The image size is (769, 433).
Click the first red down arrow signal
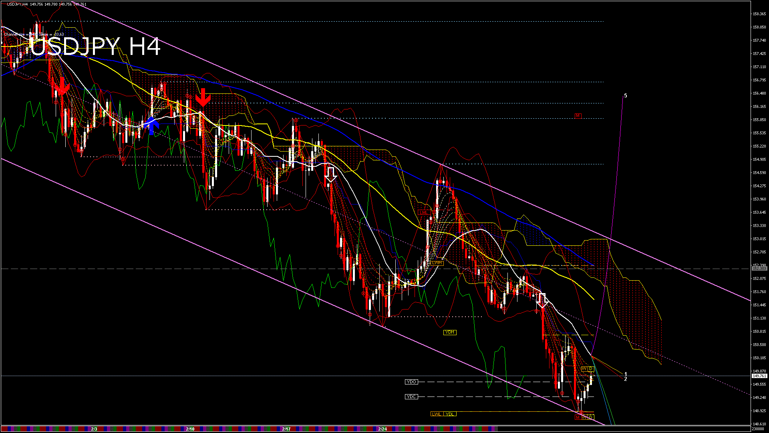(x=62, y=87)
